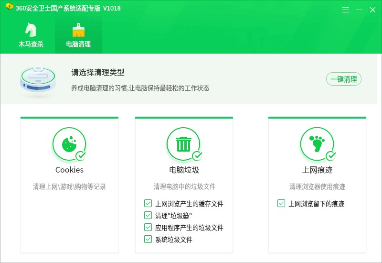Click 清理电脑中的垃圾文件 description
Image resolution: width=382 pixels, height=263 pixels.
184,186
